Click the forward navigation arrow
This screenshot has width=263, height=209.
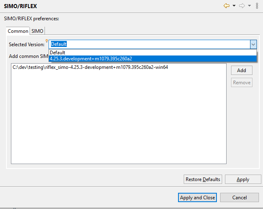point(242,6)
